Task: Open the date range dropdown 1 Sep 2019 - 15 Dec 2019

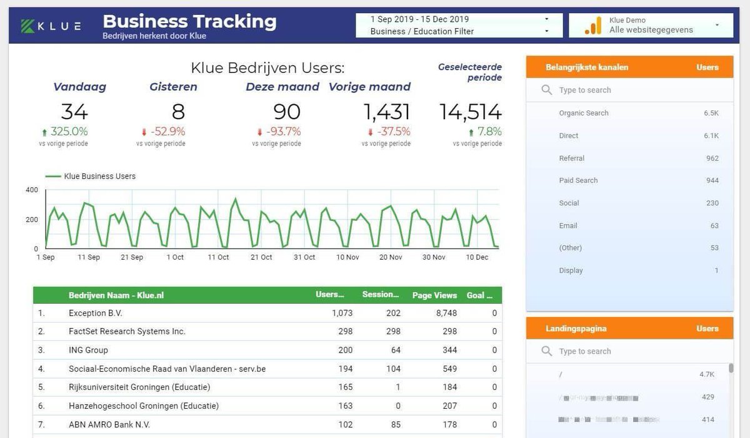Action: point(459,19)
